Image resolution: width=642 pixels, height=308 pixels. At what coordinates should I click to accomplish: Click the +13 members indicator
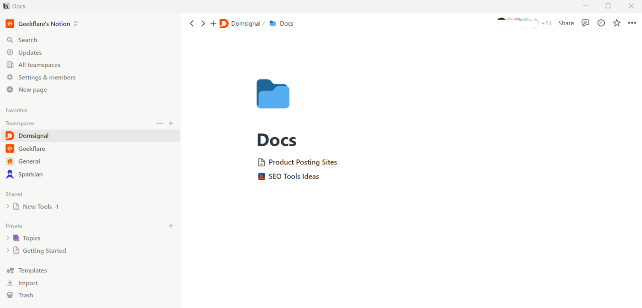pos(547,23)
